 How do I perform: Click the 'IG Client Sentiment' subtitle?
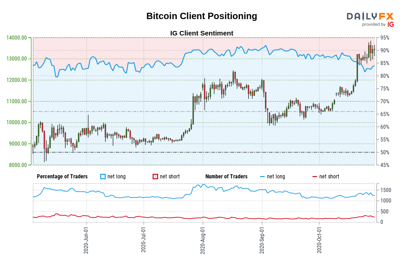tap(202, 33)
